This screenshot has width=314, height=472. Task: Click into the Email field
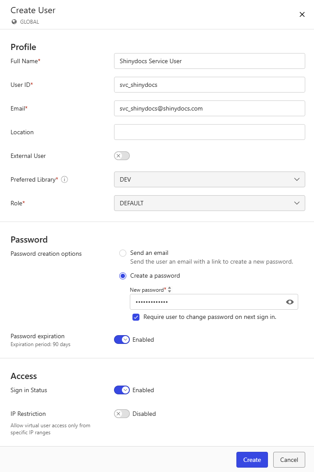point(209,108)
